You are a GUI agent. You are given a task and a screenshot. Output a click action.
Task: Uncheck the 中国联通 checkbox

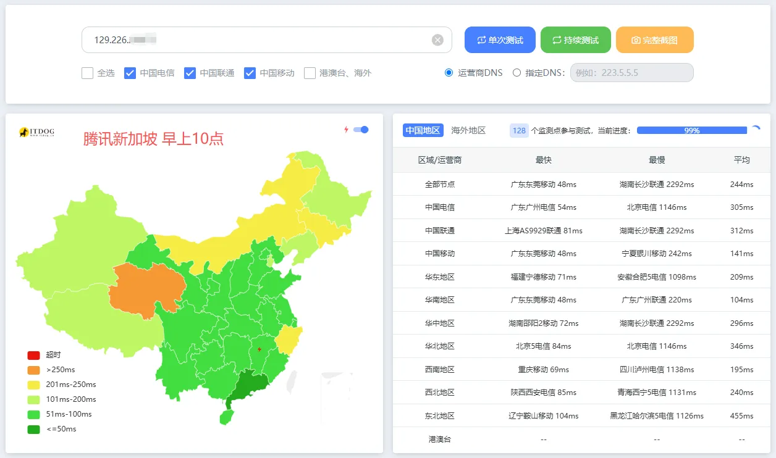point(190,73)
